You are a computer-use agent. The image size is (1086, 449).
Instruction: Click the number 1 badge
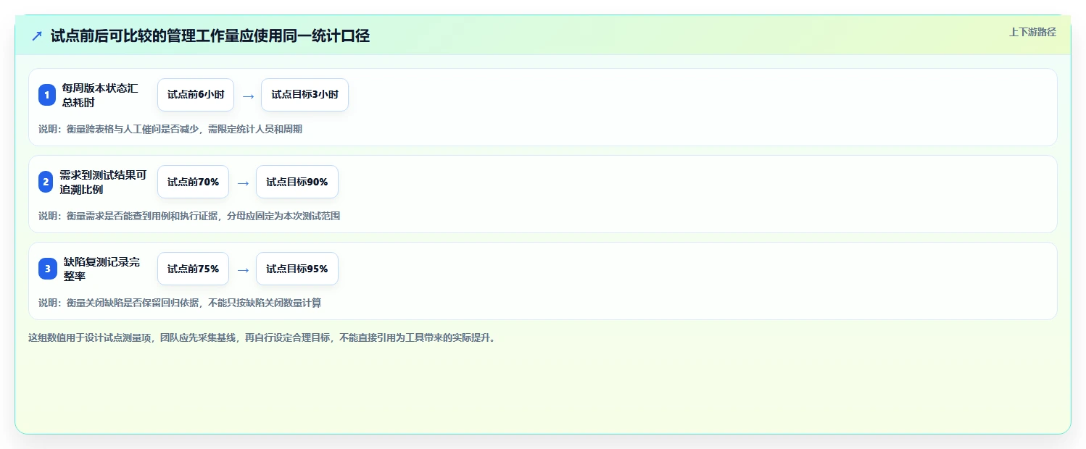tap(47, 95)
